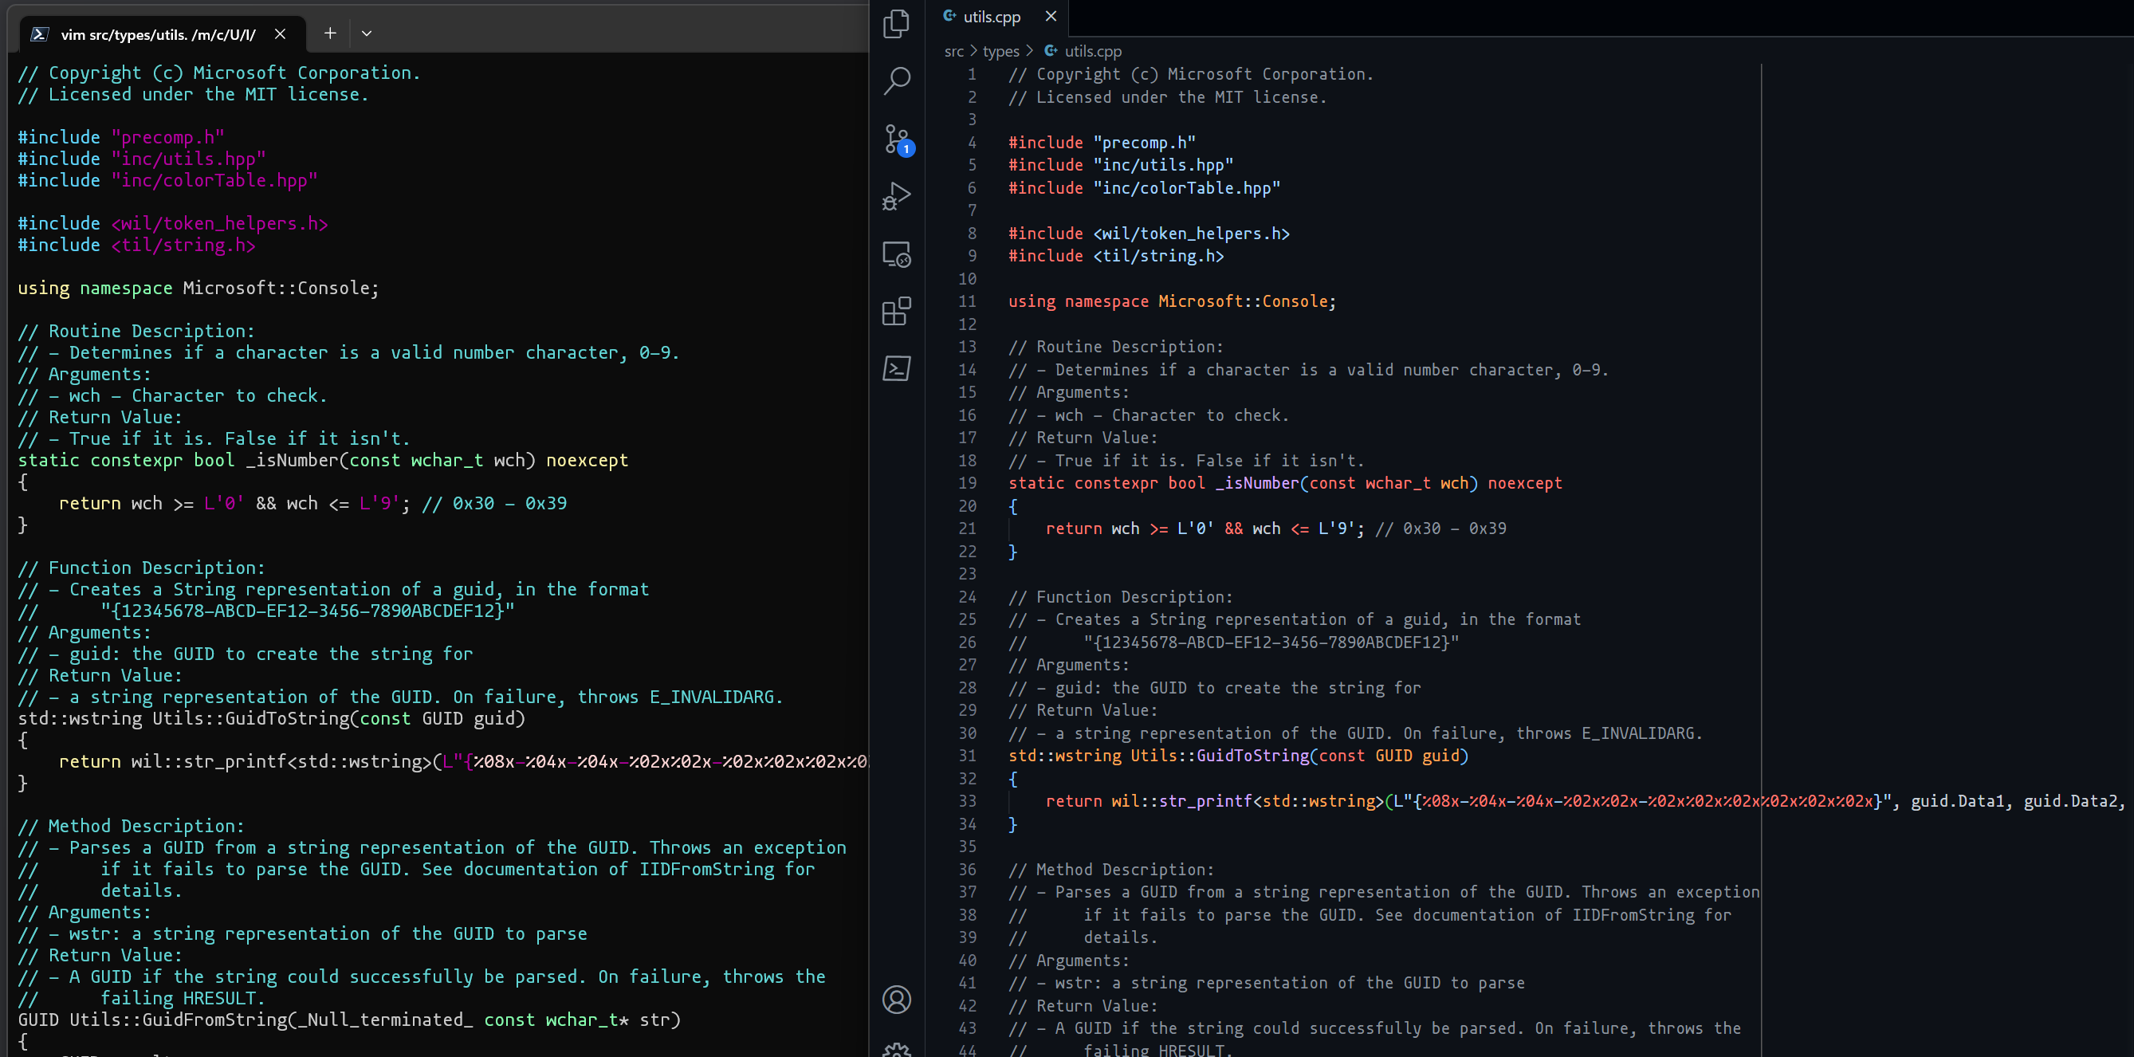Click the 'src' breadcrumb folder
The image size is (2134, 1057).
(x=953, y=51)
